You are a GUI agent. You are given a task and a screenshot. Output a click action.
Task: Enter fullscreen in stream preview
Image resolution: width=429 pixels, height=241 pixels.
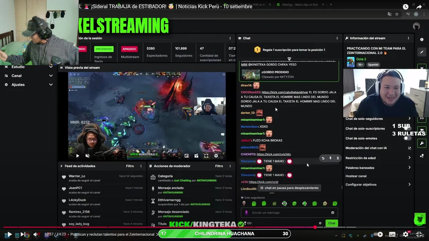click(x=206, y=156)
